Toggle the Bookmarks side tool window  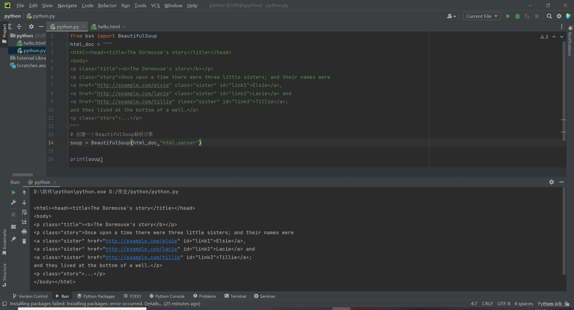click(4, 242)
